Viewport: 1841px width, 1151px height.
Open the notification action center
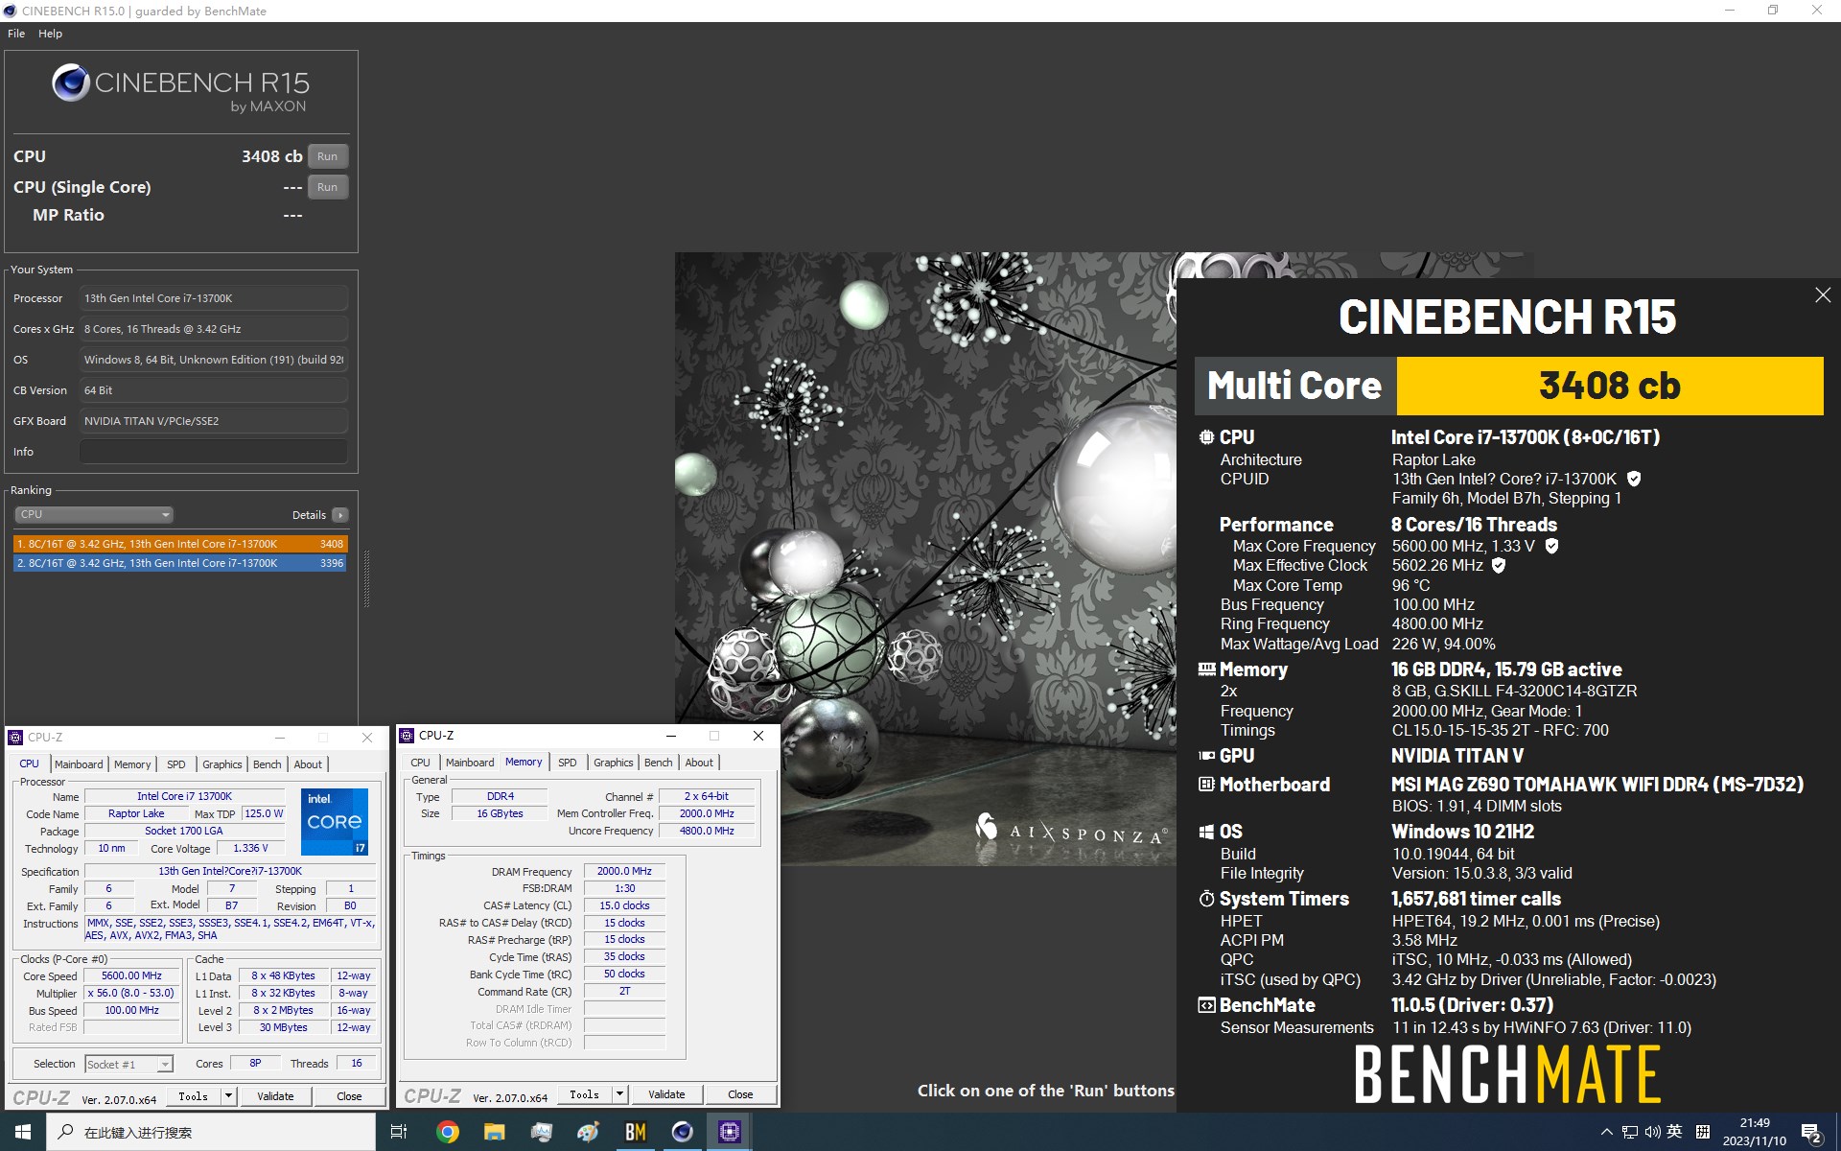tap(1811, 1133)
